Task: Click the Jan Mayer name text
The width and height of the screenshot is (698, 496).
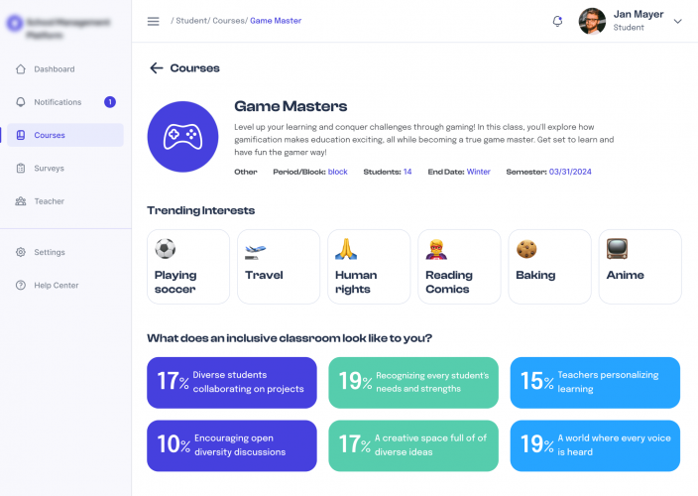Action: pyautogui.click(x=639, y=14)
